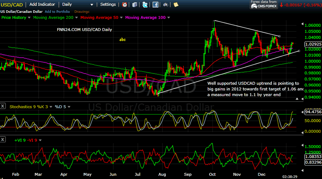Click the Drawings link

82,12
